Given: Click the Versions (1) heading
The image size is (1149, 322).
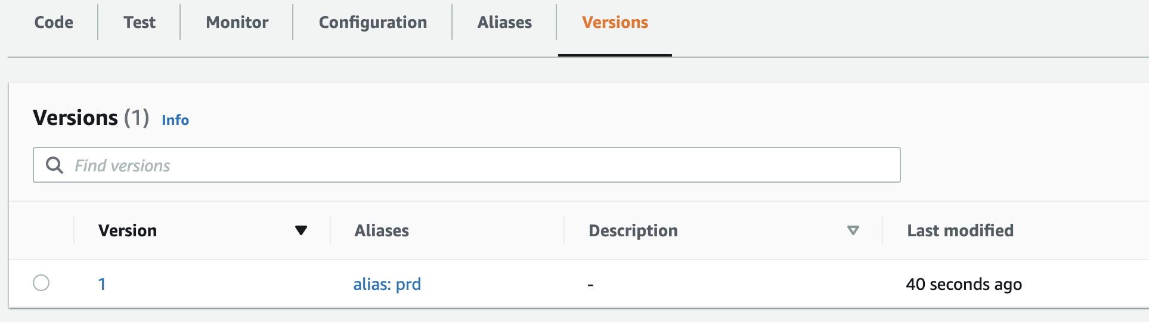Looking at the screenshot, I should point(91,118).
